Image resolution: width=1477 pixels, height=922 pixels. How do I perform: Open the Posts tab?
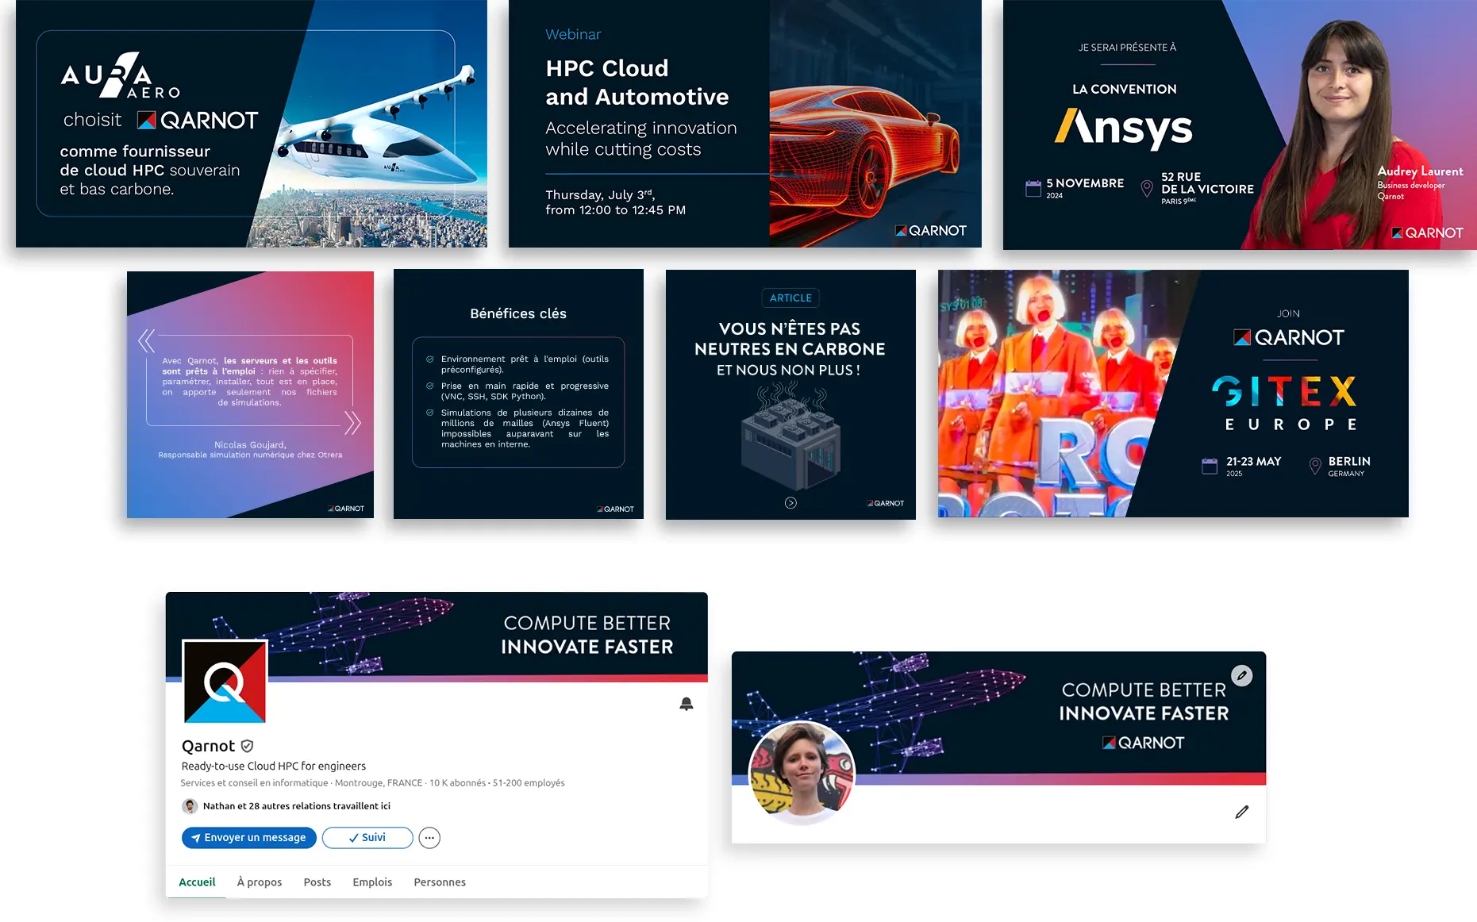pyautogui.click(x=317, y=882)
